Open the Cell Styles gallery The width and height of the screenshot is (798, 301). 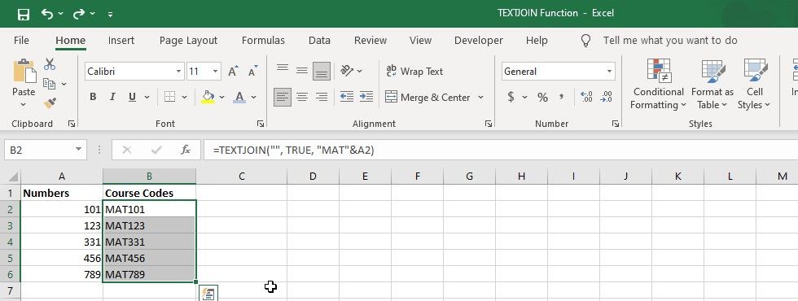click(754, 84)
